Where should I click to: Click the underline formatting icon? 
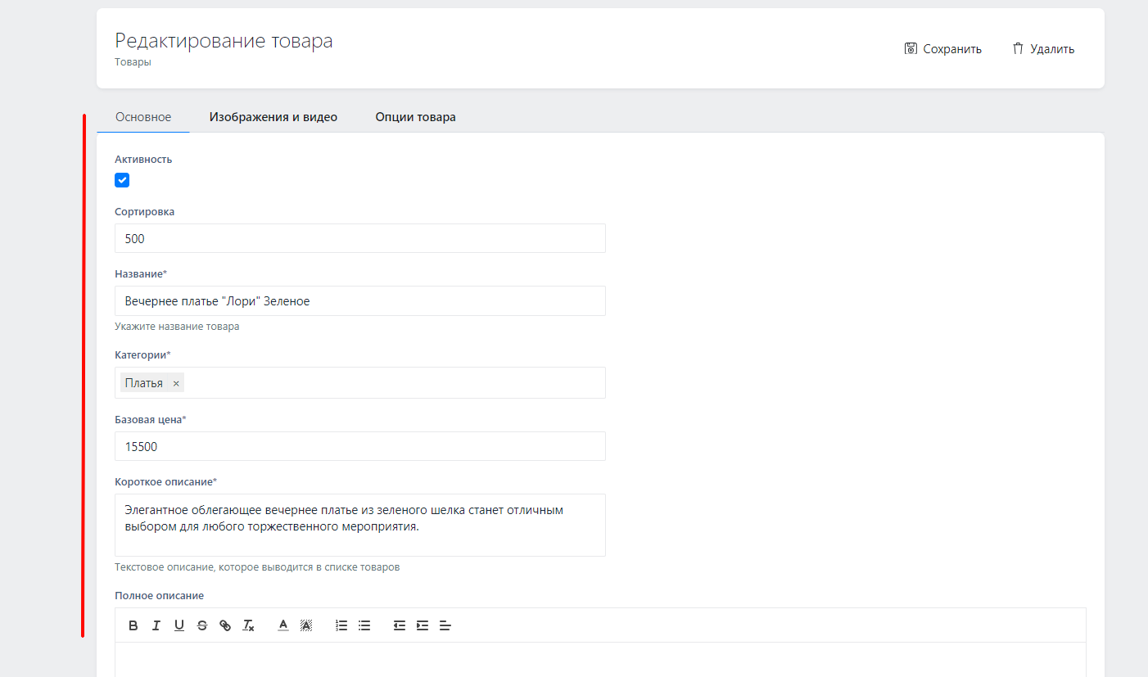pos(179,625)
